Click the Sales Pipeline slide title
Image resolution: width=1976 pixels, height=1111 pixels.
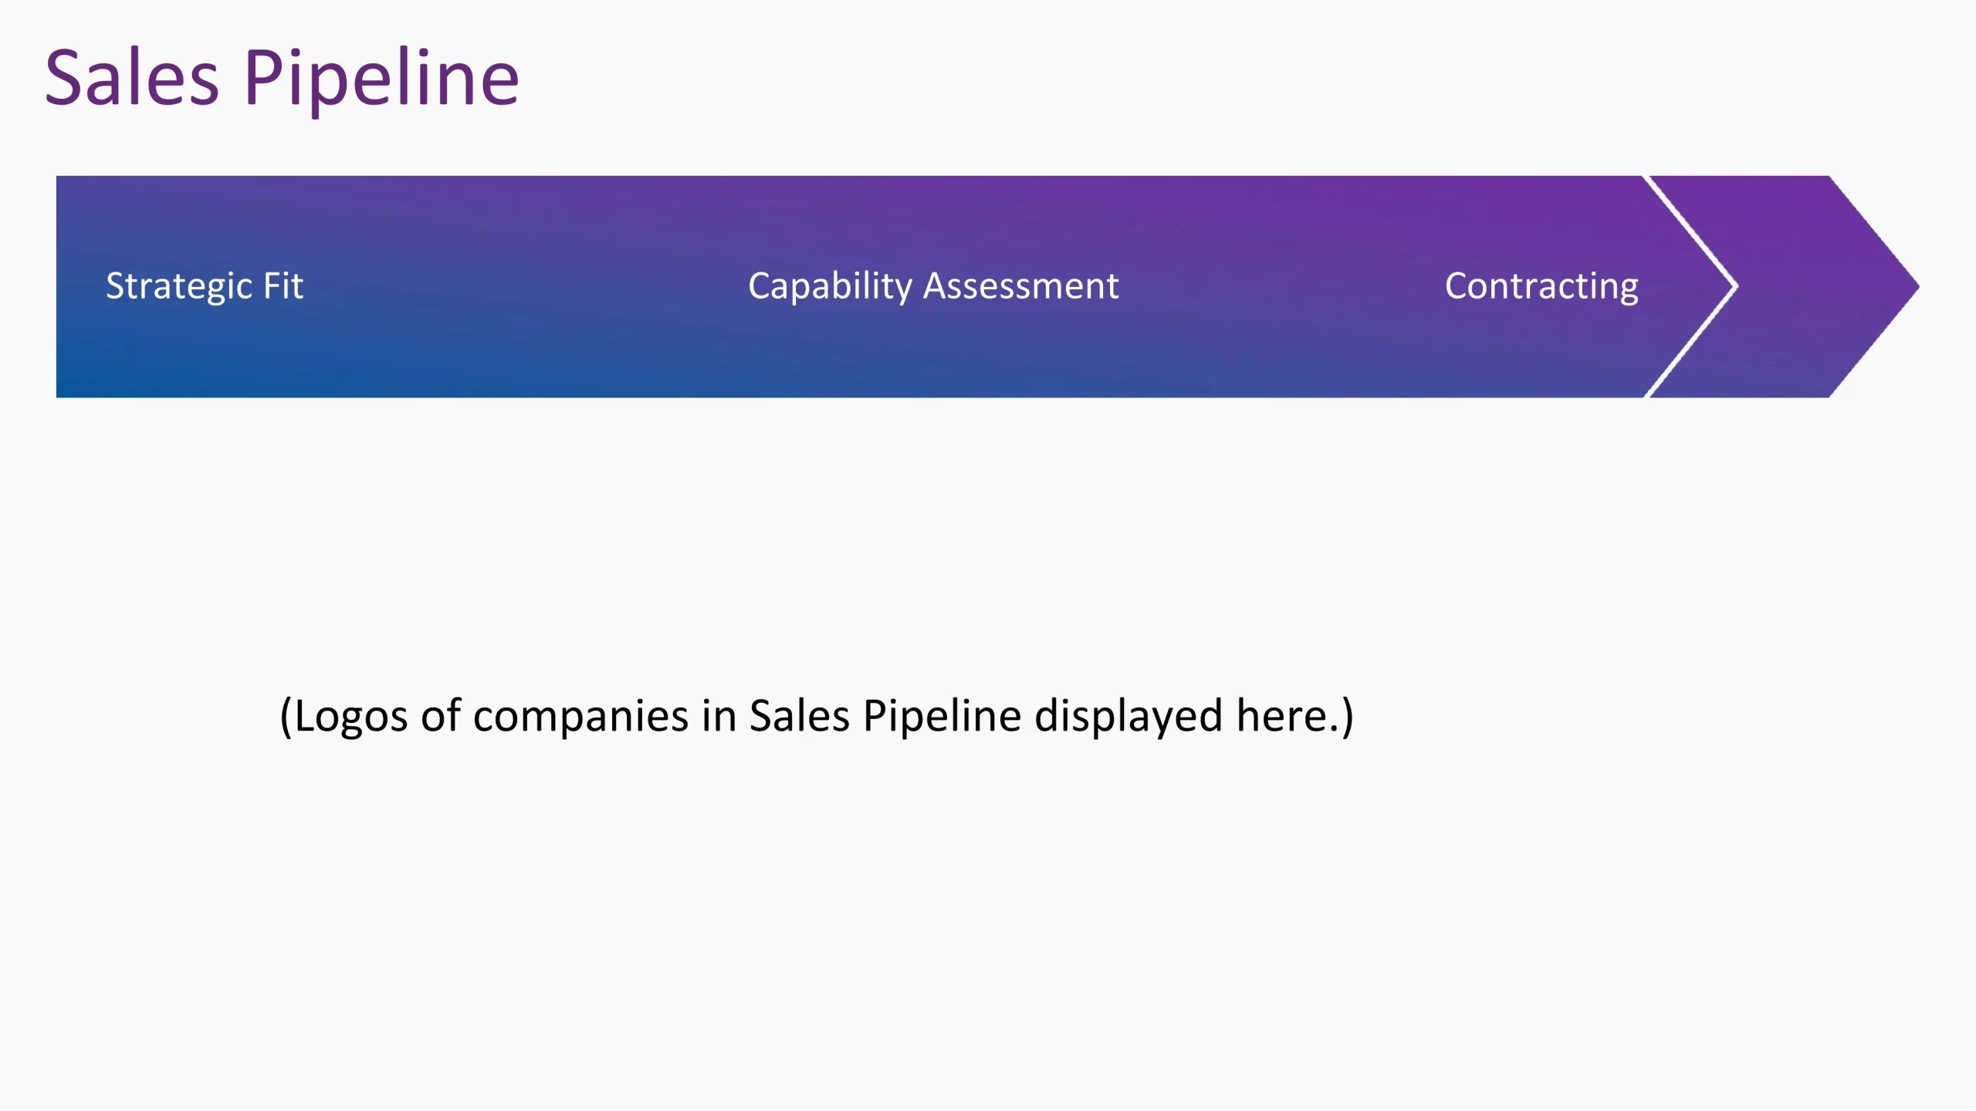(282, 78)
